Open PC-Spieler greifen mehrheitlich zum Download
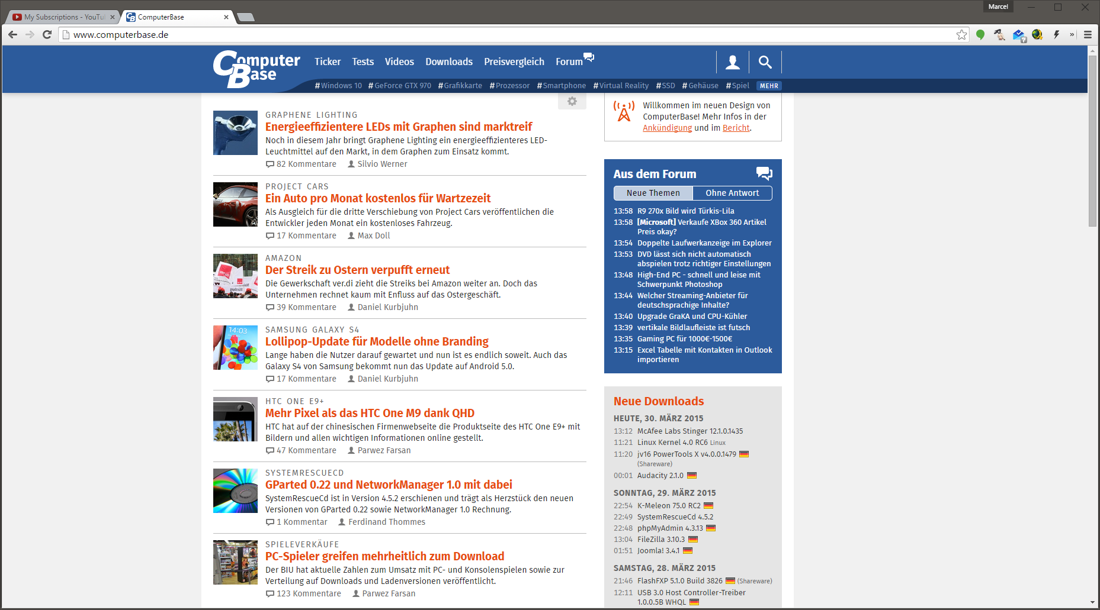This screenshot has width=1100, height=610. click(385, 556)
